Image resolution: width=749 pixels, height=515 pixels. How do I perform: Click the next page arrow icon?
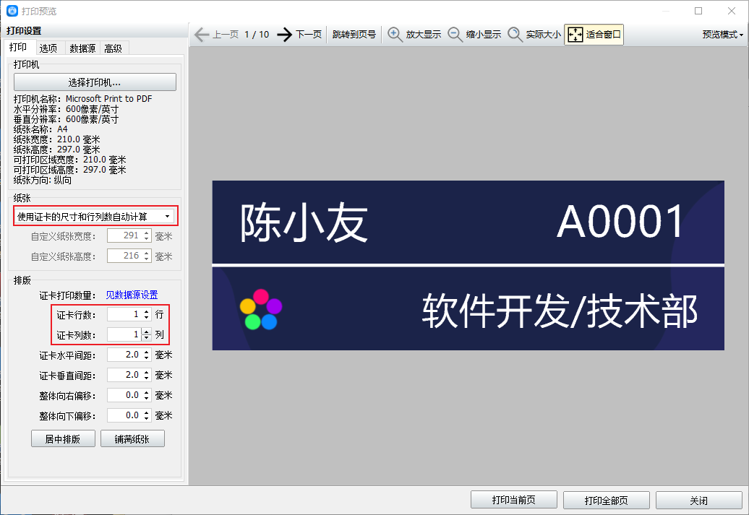tap(285, 34)
